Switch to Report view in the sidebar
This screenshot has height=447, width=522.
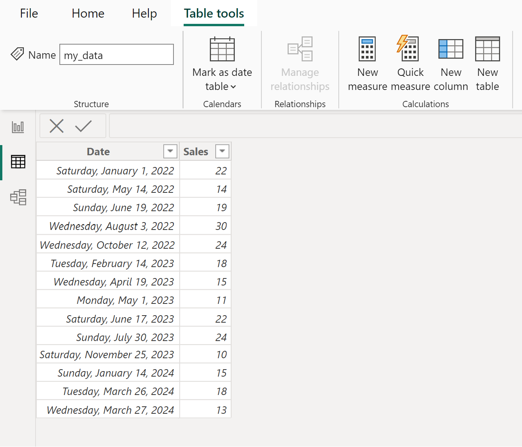coord(18,126)
